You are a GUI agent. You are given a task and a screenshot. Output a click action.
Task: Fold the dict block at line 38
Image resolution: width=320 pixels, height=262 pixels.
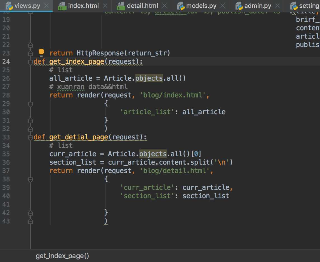click(30, 180)
